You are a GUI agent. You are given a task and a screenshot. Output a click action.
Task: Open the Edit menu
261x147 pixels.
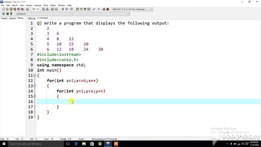point(8,5)
